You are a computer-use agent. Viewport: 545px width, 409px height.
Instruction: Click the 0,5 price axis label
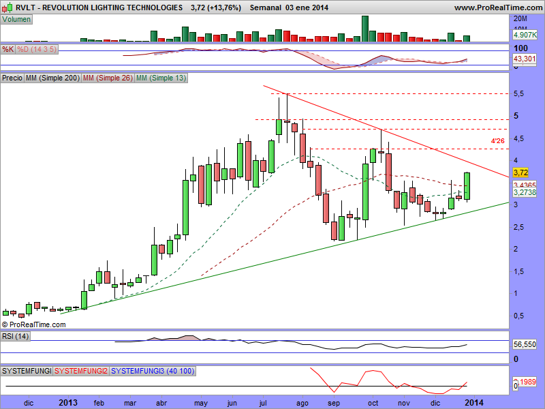[x=519, y=316]
